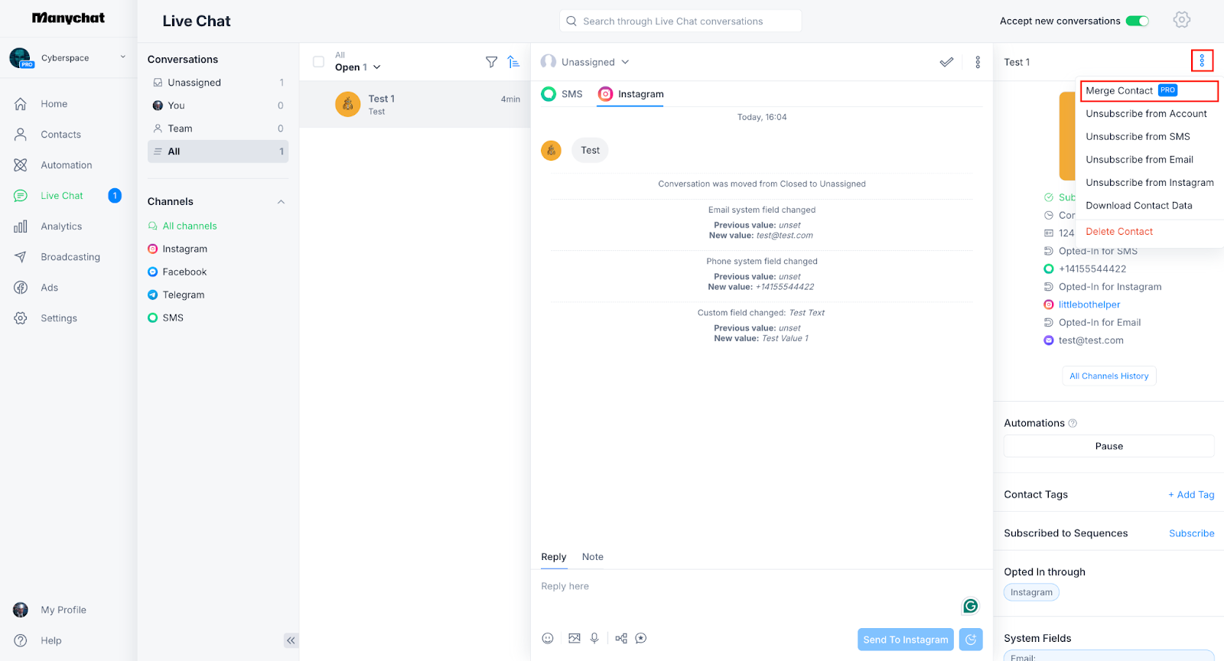
Task: Click the send flow icon in reply toolbar
Action: [621, 638]
